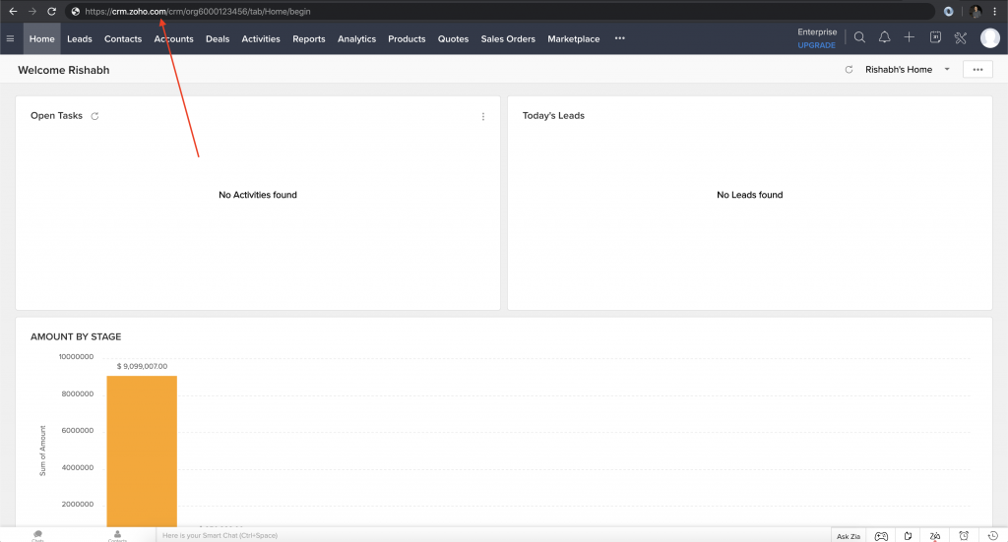Click the browser forward arrow
This screenshot has width=1008, height=542.
[32, 12]
